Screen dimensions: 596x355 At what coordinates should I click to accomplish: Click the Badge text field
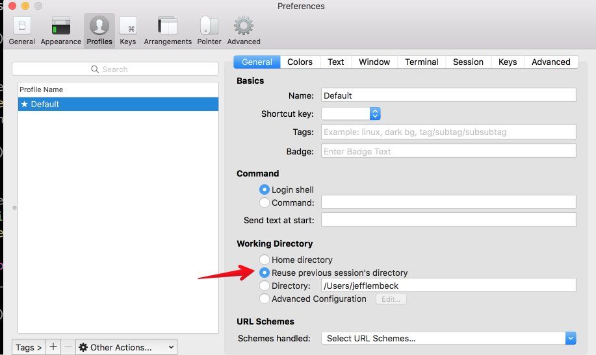coord(448,151)
